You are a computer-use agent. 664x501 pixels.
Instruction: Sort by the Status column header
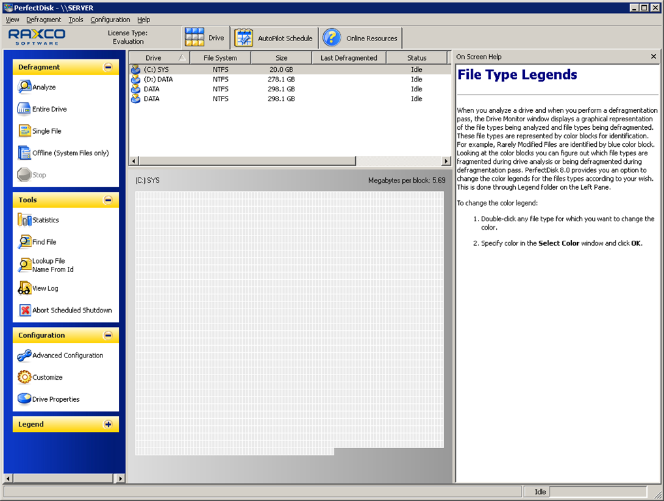click(x=417, y=58)
